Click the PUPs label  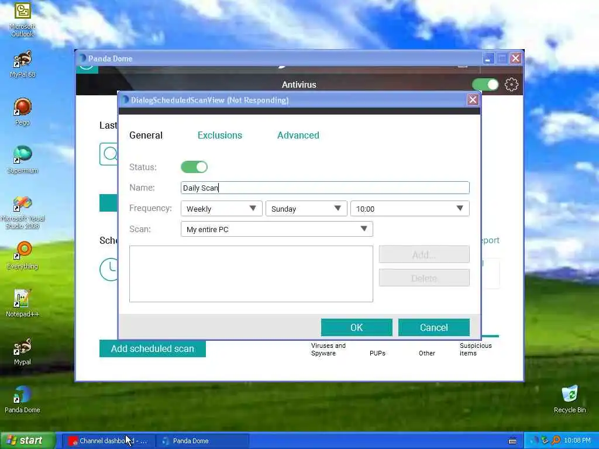tap(377, 353)
